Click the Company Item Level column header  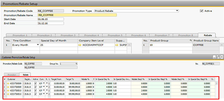coord(96,40)
